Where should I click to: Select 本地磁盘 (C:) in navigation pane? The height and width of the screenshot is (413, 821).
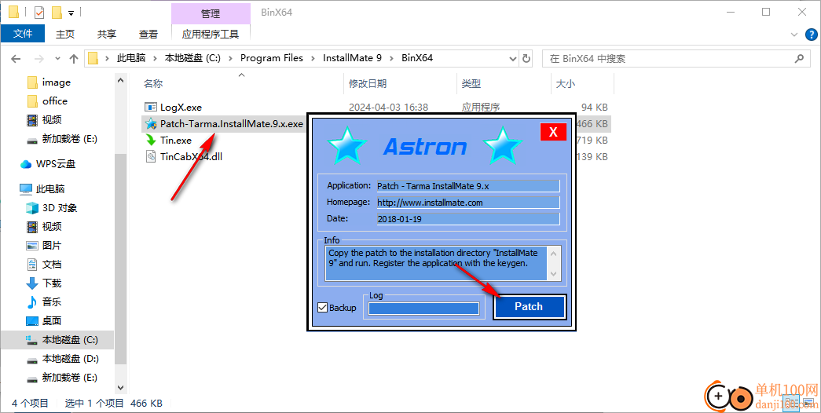point(70,340)
